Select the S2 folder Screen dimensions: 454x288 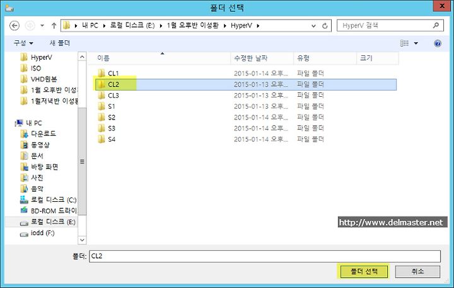coord(246,118)
